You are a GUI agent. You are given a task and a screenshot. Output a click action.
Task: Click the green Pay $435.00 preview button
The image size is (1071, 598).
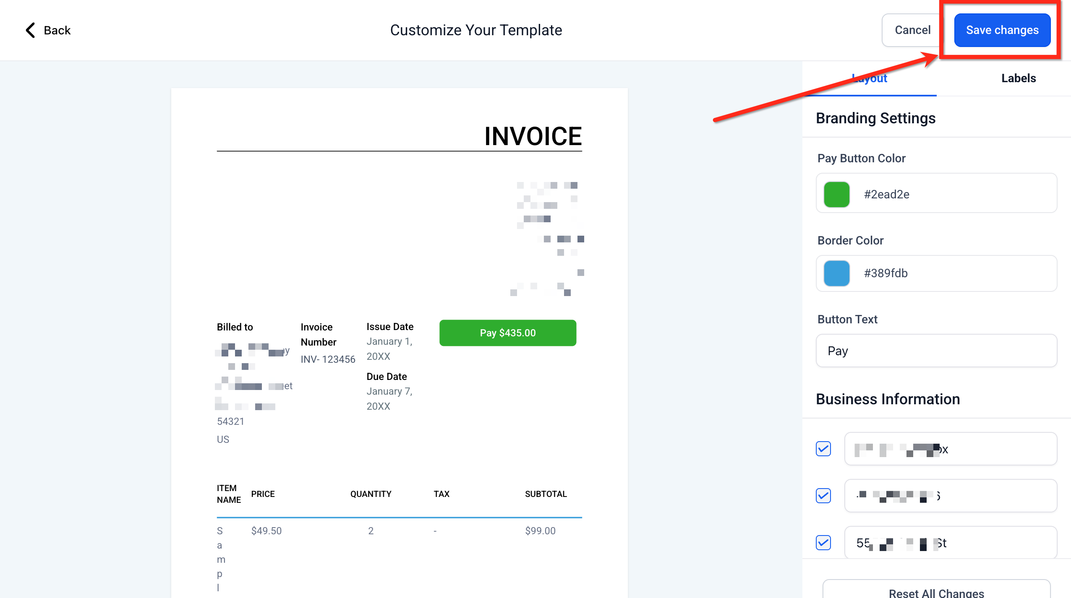click(x=507, y=333)
